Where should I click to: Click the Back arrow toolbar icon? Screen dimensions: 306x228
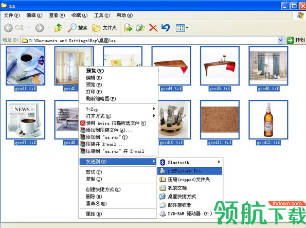8,28
